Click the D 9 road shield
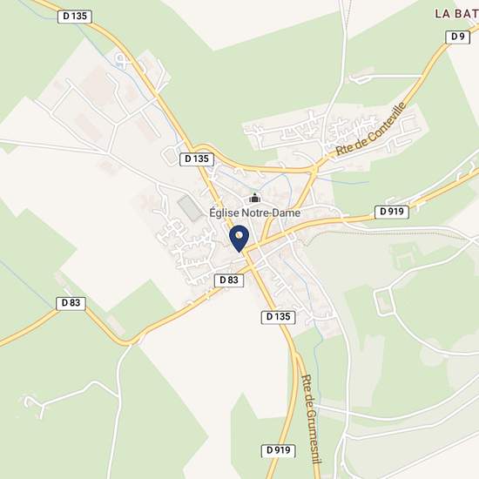Image resolution: width=479 pixels, height=479 pixels. pos(457,37)
